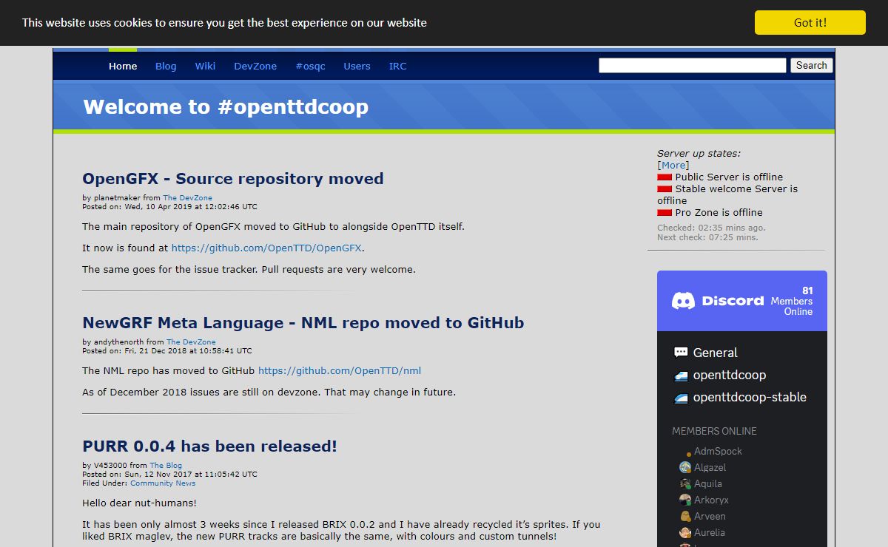Click Aurelia's avatar in members list

click(x=685, y=532)
